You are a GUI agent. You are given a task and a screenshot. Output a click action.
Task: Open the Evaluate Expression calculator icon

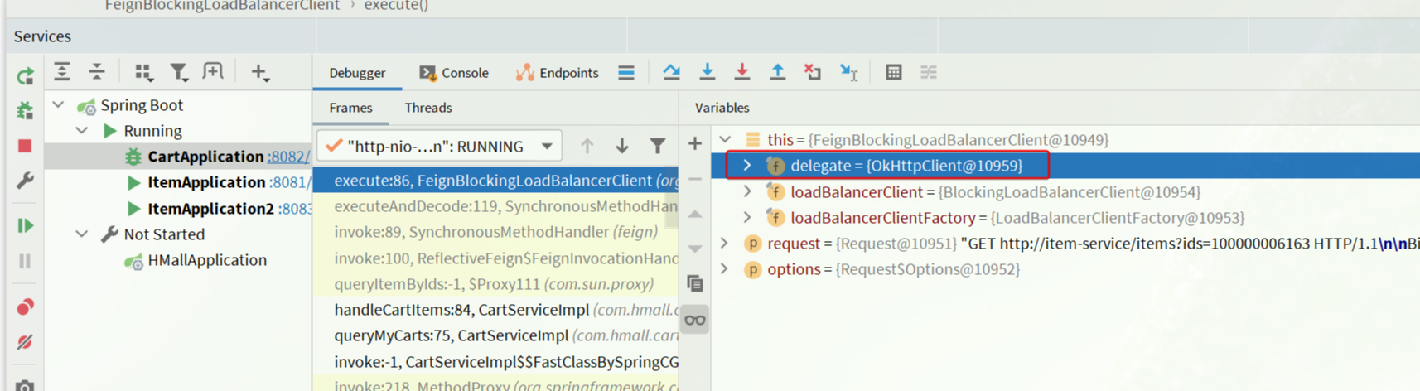(893, 73)
